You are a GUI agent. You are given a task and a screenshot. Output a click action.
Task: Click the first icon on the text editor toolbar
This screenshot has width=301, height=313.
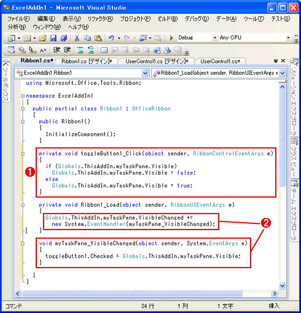point(11,50)
